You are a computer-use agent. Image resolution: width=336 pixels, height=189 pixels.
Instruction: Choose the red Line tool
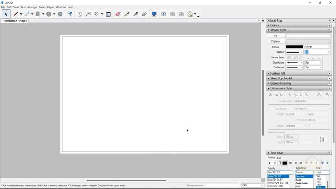pyautogui.click(x=16, y=14)
